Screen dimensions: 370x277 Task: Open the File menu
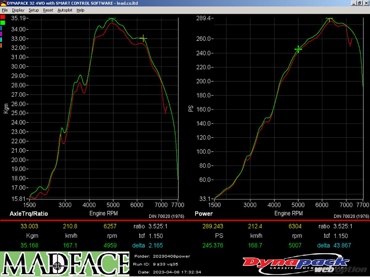(5, 10)
